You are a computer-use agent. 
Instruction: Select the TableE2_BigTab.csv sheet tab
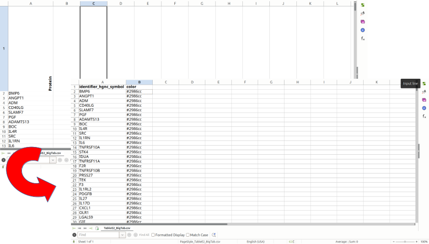[x=117, y=228]
